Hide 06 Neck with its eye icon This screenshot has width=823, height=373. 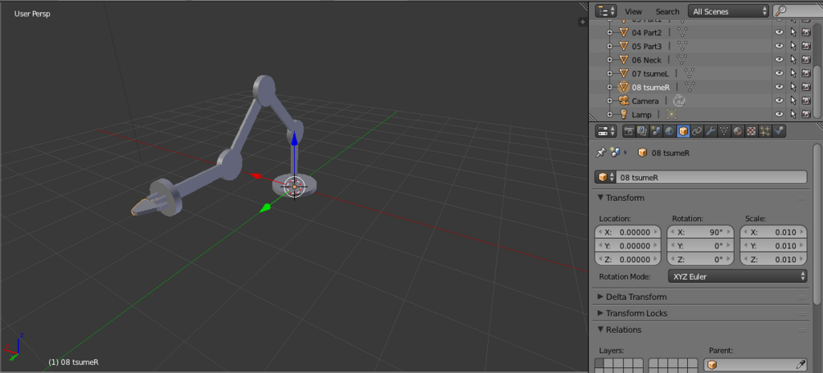pyautogui.click(x=780, y=60)
